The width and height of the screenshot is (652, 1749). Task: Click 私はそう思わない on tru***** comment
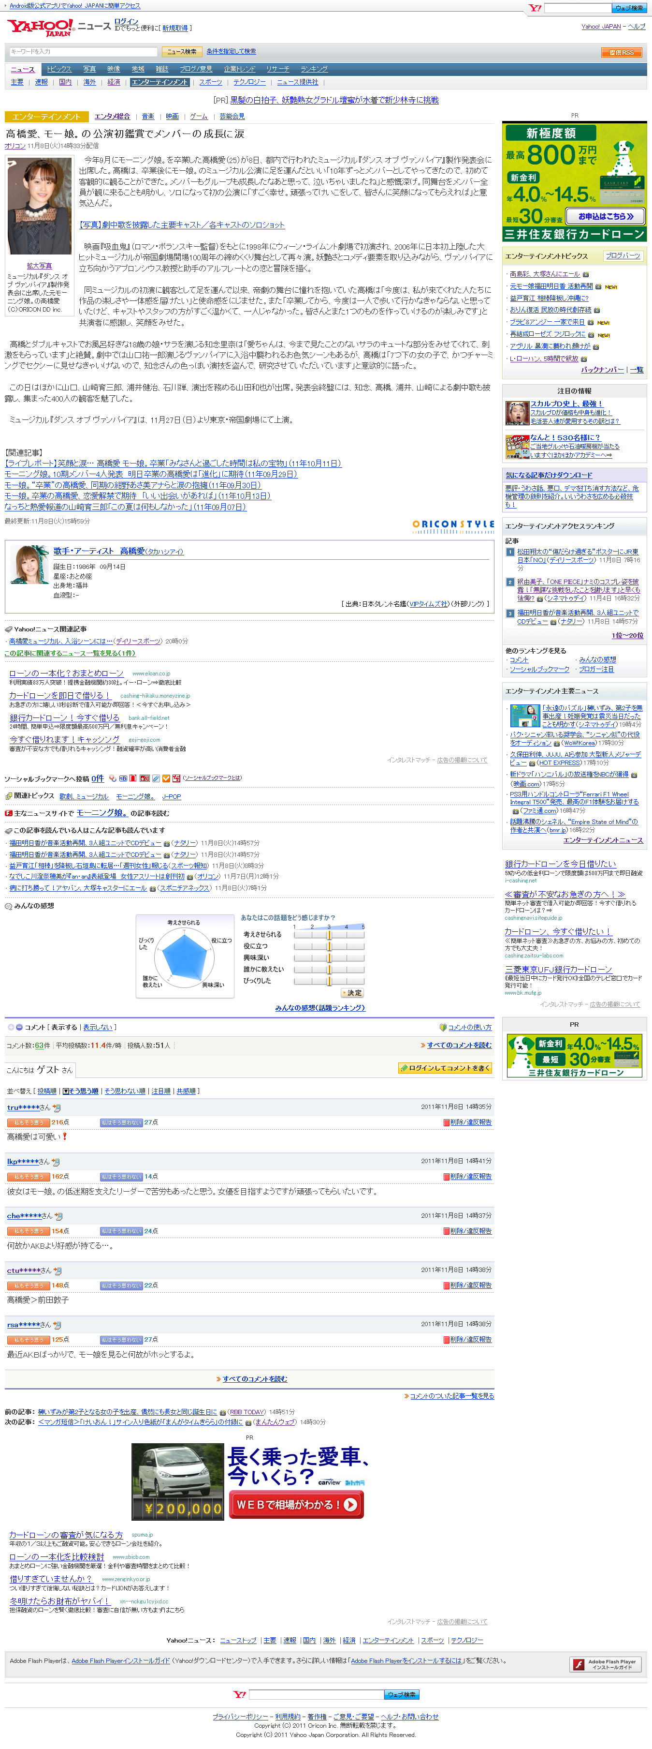click(121, 1122)
